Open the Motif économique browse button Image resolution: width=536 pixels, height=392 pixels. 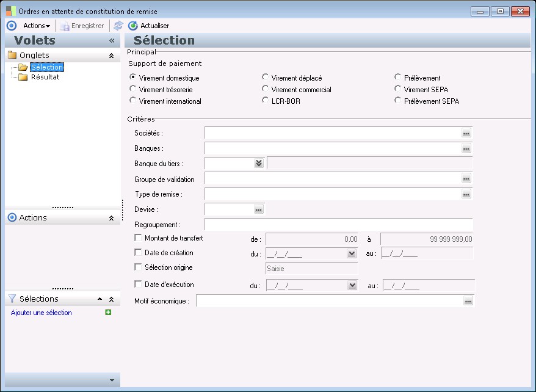(x=468, y=301)
